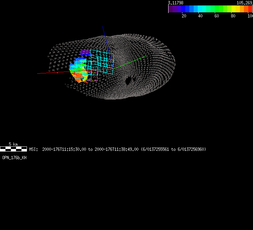Click the 5 km scale bar
Screen dimensions: 253x230
click(13, 149)
